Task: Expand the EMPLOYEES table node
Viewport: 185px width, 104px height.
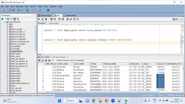Action: 7,81
